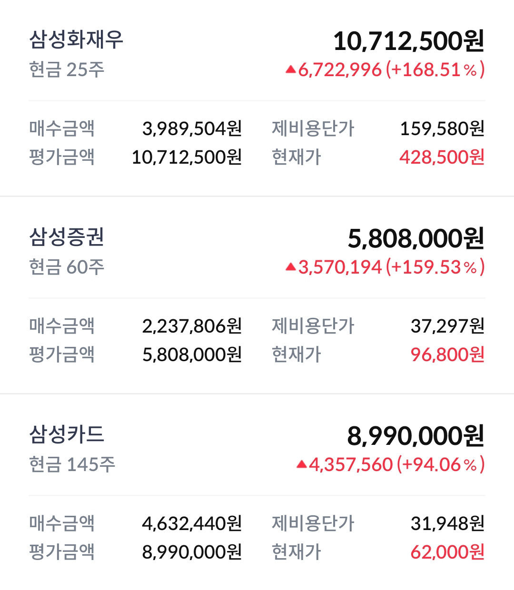Screen dimensions: 514x590
Task: Tap the 현금 60주 holding quantity
Action: (67, 267)
